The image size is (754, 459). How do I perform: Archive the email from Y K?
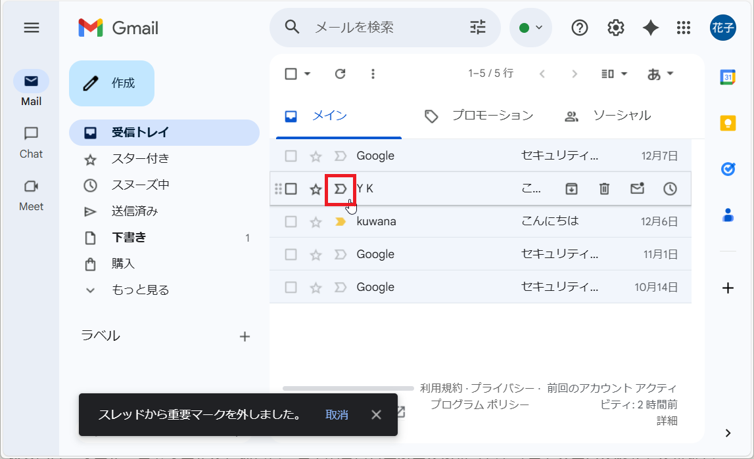click(571, 188)
